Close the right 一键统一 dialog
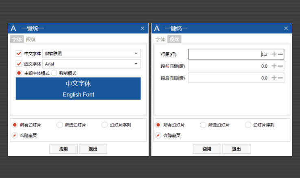Viewport: 300px width, 178px height. tap(286, 28)
